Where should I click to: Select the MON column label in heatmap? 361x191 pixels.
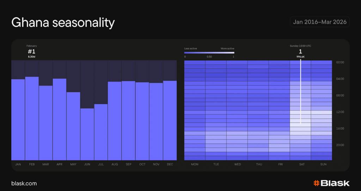click(195, 164)
